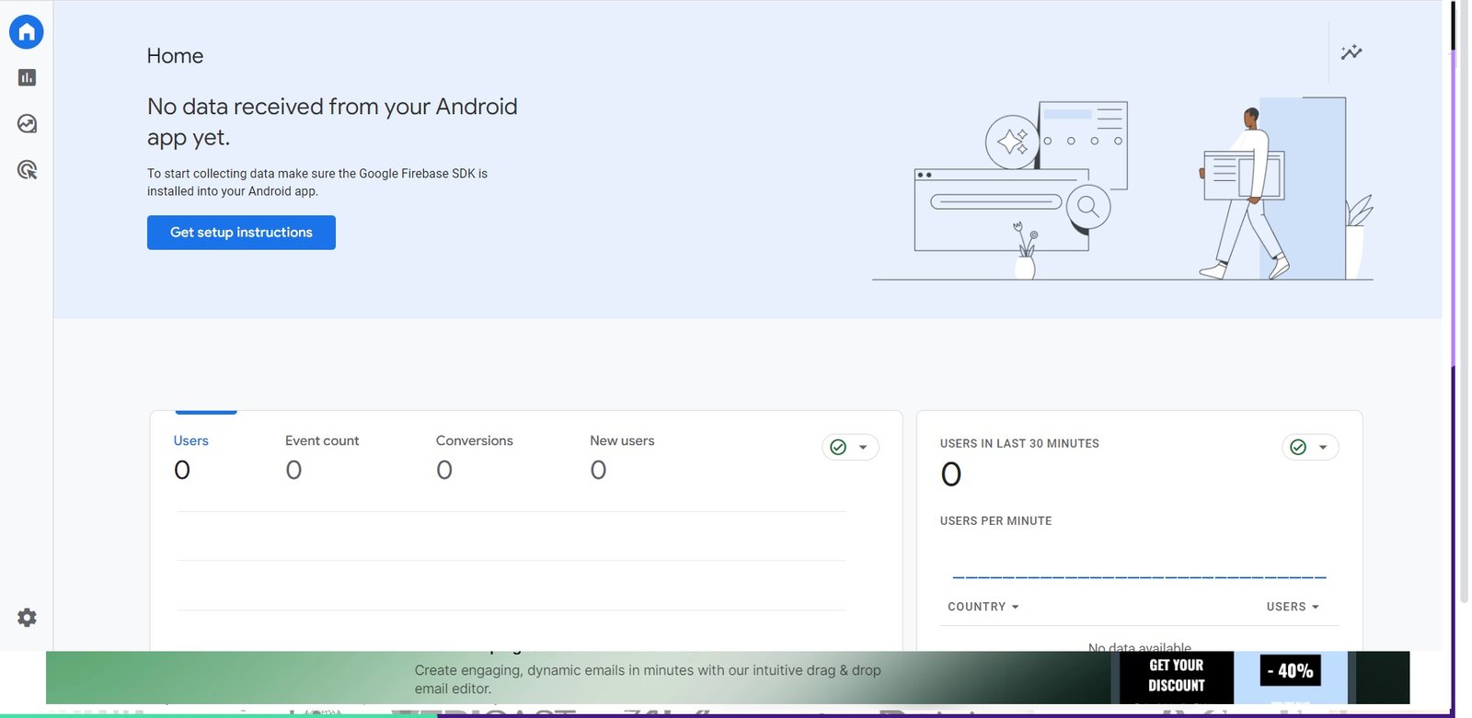
Task: Select the Conversions metric tab
Action: coord(475,457)
